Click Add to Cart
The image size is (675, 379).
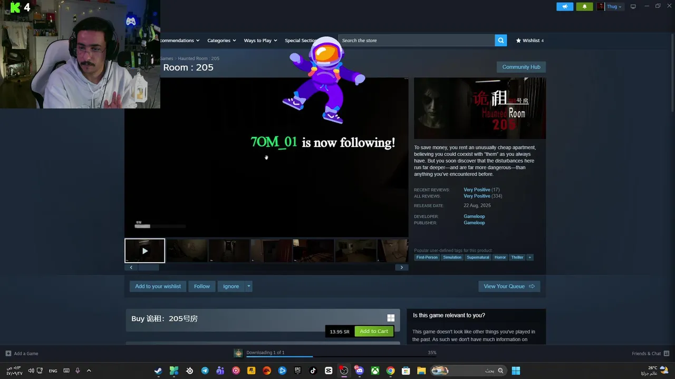click(374, 331)
